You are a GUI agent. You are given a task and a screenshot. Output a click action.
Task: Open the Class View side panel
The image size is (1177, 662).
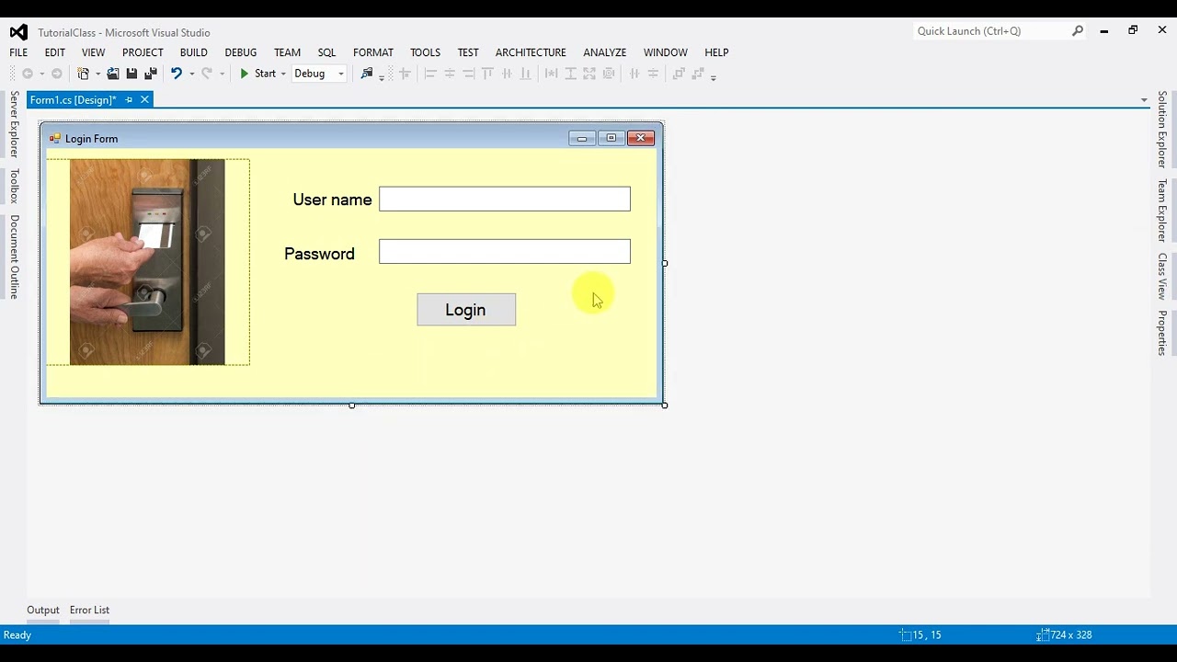(x=1162, y=276)
